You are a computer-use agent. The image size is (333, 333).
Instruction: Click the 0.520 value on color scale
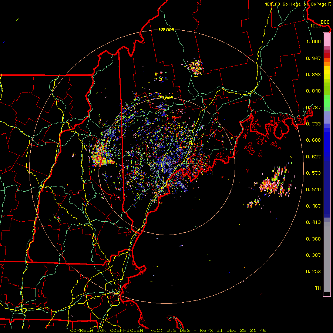[313, 190]
